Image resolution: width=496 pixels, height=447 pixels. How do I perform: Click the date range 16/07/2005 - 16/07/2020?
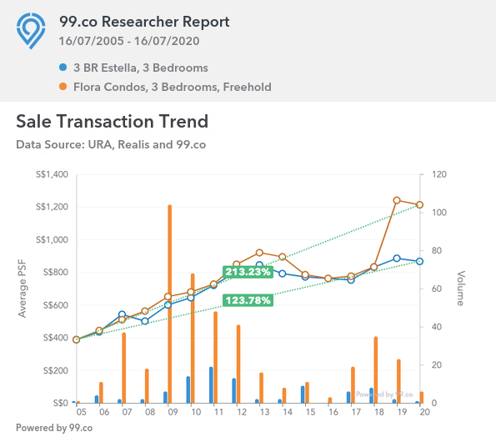tap(129, 41)
